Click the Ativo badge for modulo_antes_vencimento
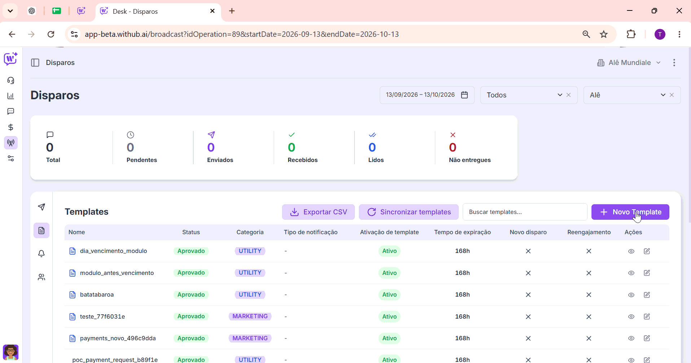Screen dimensions: 691x363 click(x=389, y=273)
